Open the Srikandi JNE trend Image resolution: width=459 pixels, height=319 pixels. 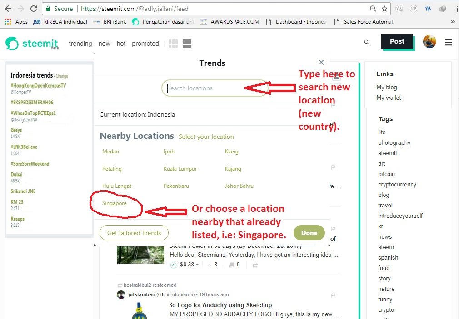23,191
